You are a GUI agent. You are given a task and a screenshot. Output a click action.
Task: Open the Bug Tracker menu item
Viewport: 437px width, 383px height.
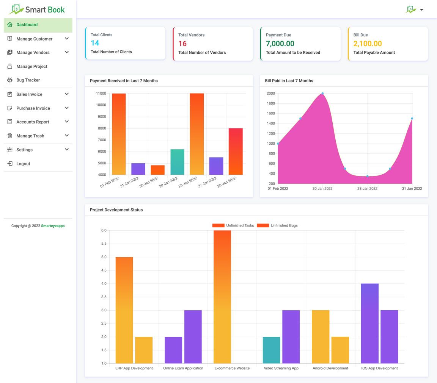[x=28, y=80]
